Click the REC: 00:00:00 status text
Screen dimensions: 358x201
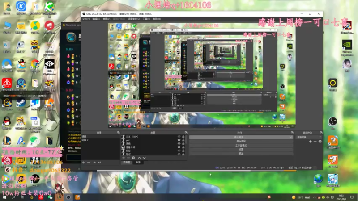(247, 168)
